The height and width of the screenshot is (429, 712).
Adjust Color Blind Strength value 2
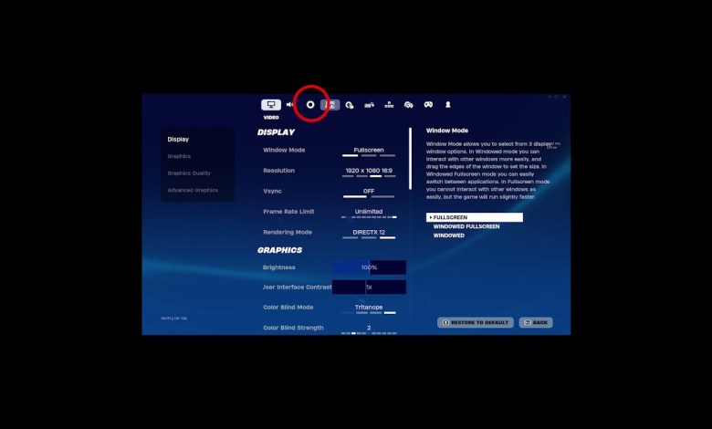click(x=369, y=330)
